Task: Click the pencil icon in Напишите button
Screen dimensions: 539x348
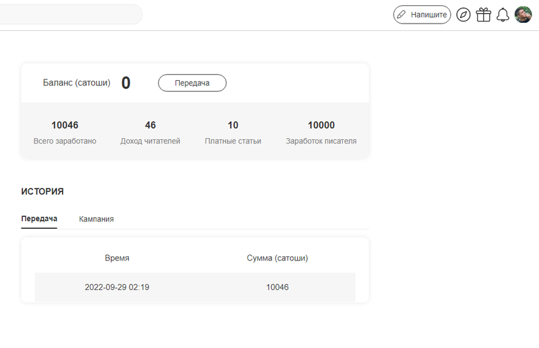Action: click(401, 14)
